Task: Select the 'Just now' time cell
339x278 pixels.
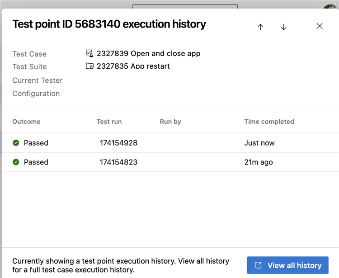Action: 259,143
